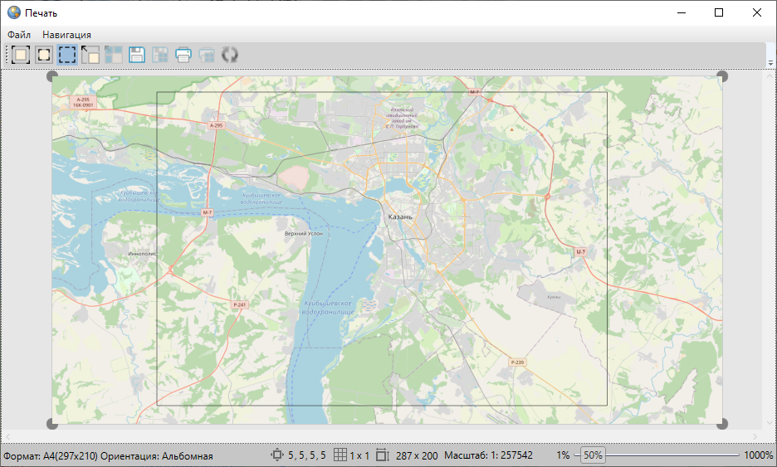Click the blue floppy disk save icon

[x=137, y=56]
